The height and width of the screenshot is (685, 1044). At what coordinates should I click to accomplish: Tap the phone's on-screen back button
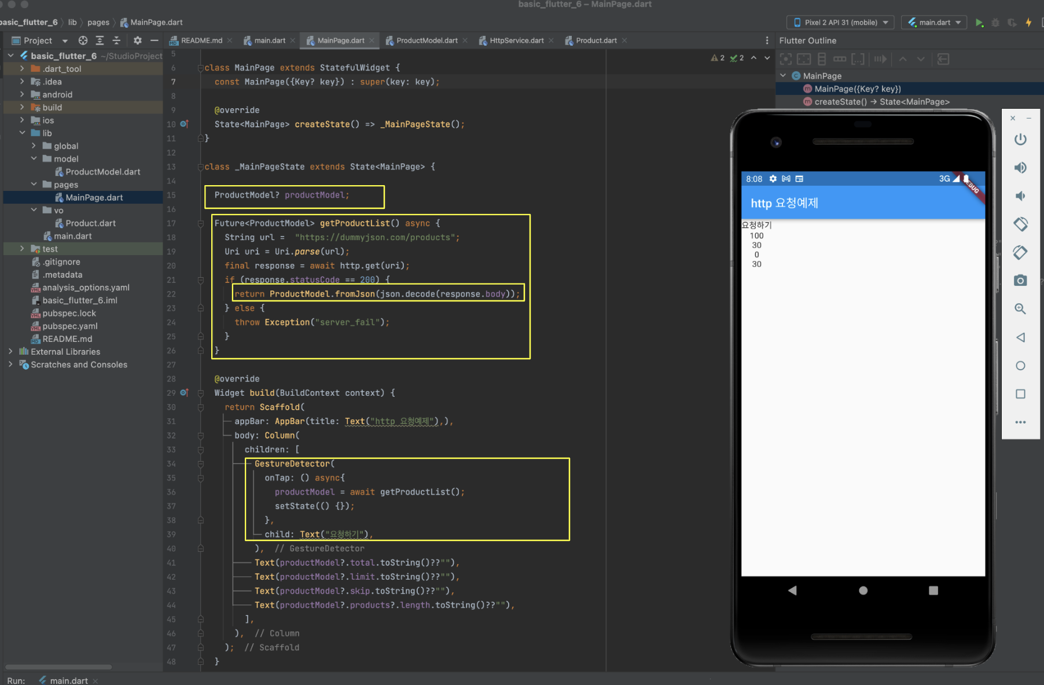[x=792, y=590]
